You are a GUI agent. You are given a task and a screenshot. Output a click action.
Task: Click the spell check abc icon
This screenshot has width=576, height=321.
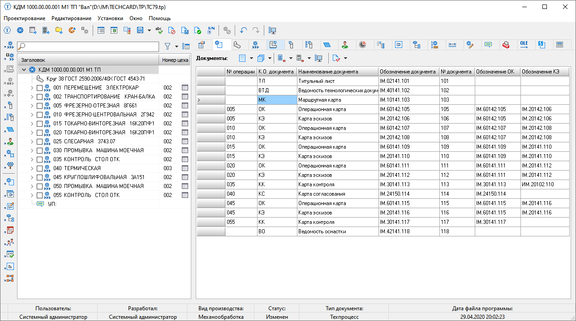159,30
